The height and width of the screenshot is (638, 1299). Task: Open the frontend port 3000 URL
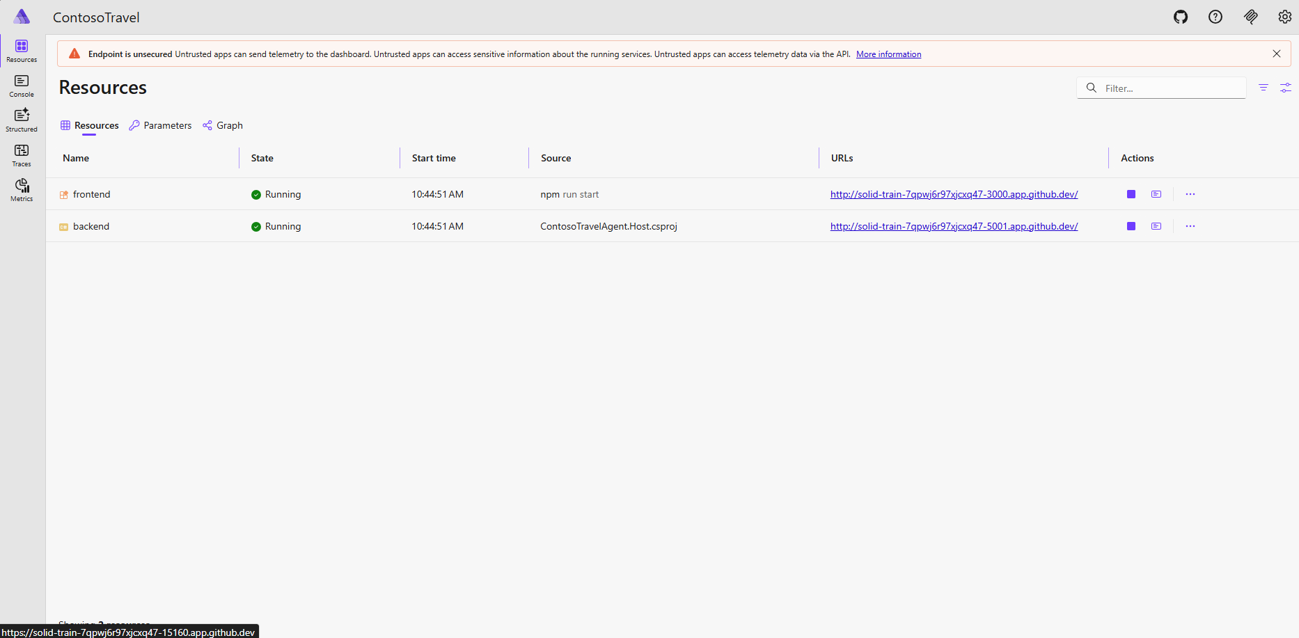tap(954, 194)
